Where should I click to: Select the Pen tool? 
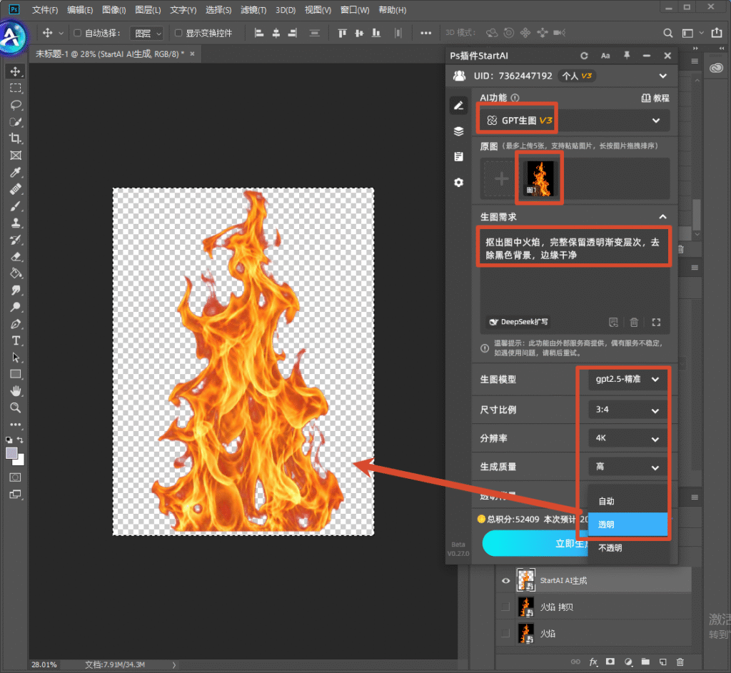pyautogui.click(x=16, y=324)
